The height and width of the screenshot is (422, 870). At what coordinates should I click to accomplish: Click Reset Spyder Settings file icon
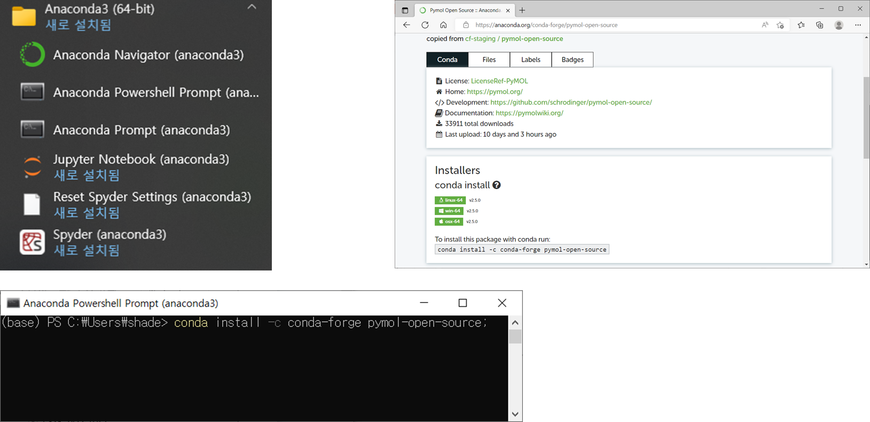tap(32, 204)
